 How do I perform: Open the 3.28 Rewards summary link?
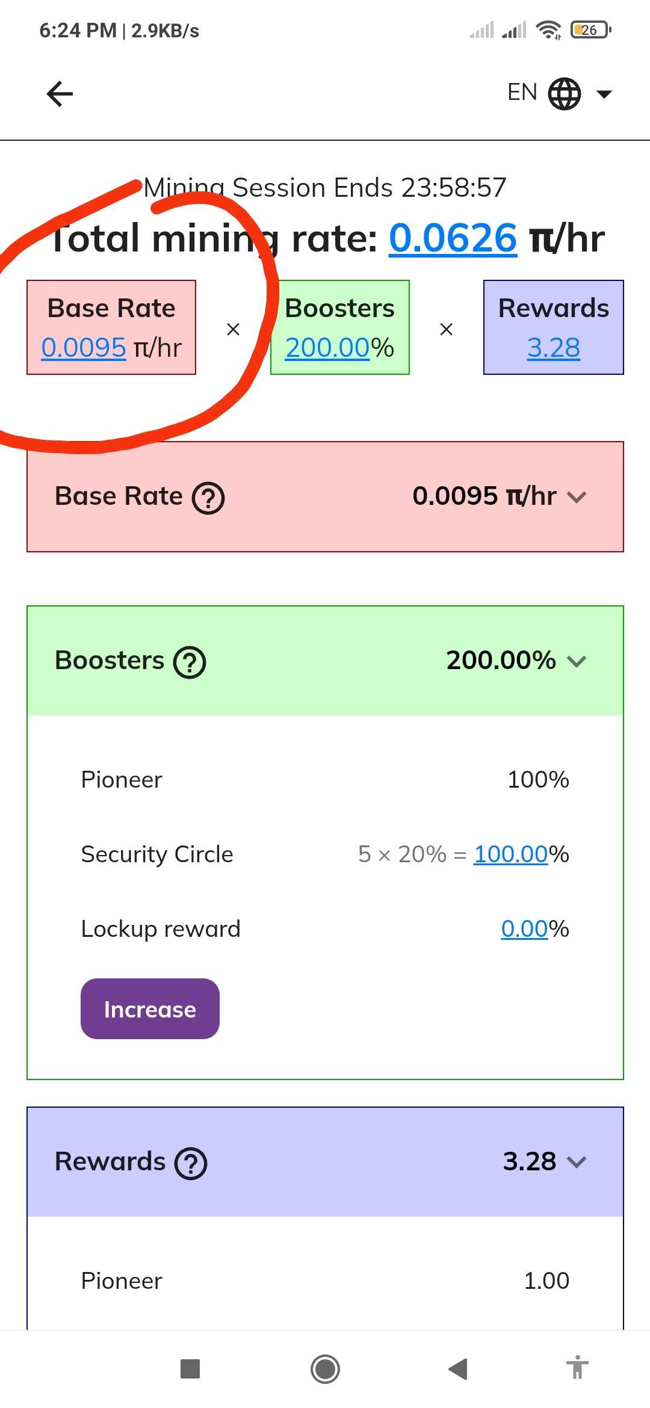click(x=553, y=348)
